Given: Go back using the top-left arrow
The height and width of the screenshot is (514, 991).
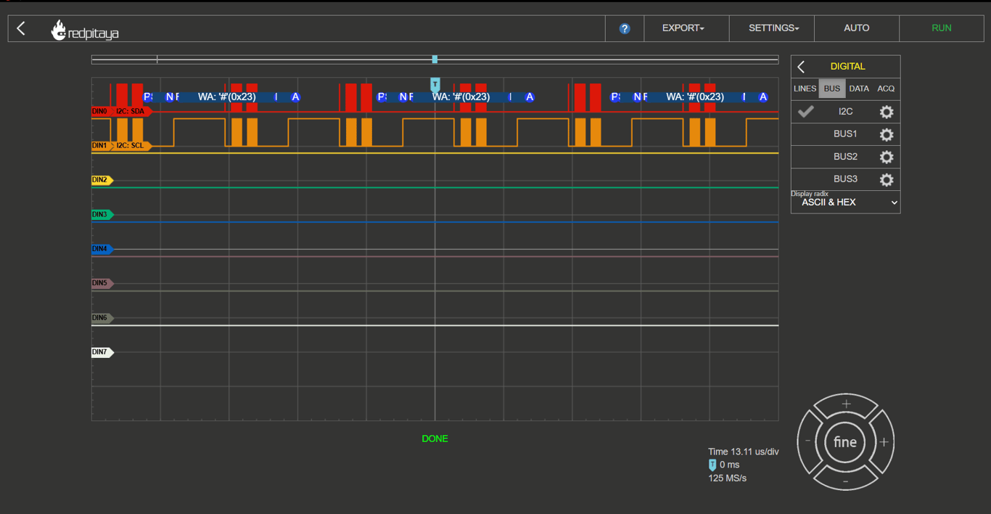Looking at the screenshot, I should pos(21,28).
